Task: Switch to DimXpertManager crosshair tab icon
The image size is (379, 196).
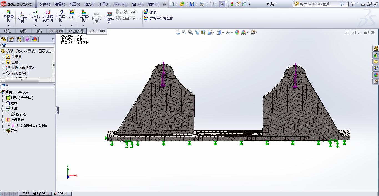Action: tap(27, 39)
